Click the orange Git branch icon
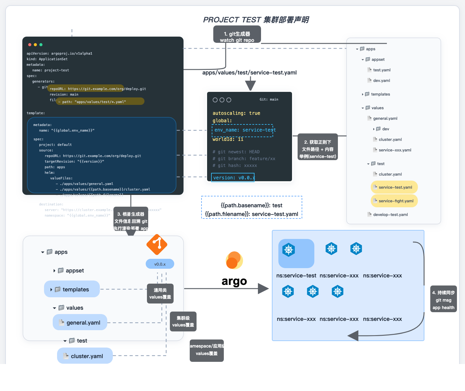Screen dimensions: 465x391 [157, 245]
